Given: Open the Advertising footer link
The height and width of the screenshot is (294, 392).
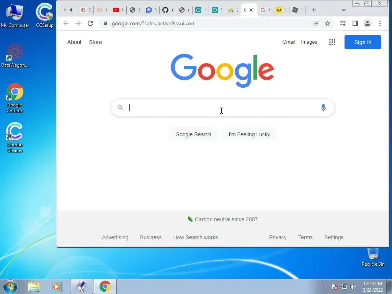Looking at the screenshot, I should pos(115,237).
